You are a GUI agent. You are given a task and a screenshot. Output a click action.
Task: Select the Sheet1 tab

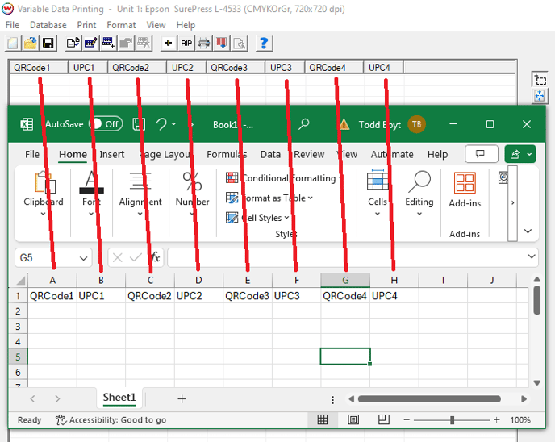coord(119,398)
